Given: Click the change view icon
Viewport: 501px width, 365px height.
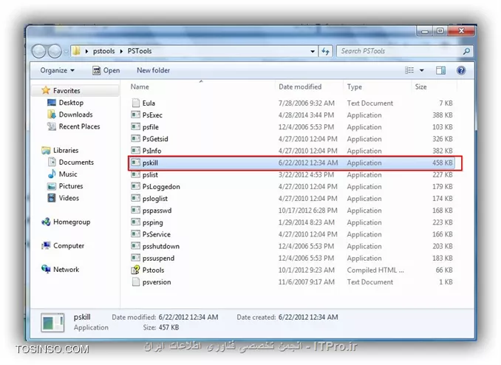Looking at the screenshot, I should click(x=409, y=70).
